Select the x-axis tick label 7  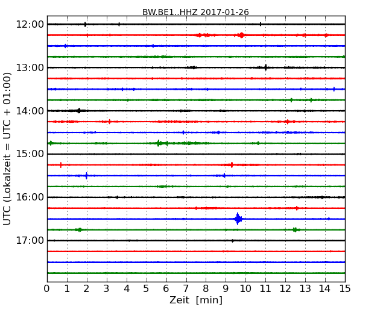[186, 289]
